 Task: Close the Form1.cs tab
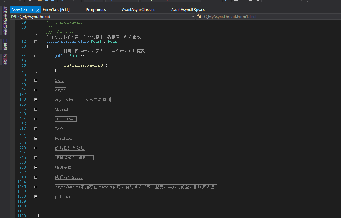click(x=38, y=10)
